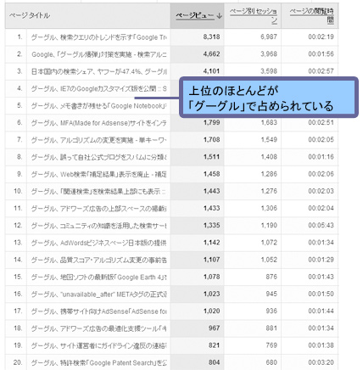Select pageview value 967
The width and height of the screenshot is (363, 370).
click(x=215, y=328)
